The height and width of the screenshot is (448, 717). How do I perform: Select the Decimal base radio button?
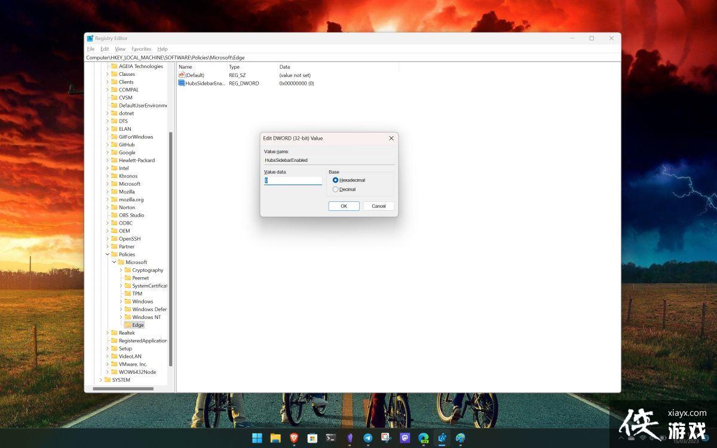pyautogui.click(x=335, y=189)
